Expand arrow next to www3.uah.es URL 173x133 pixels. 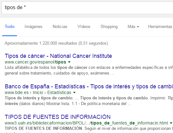point(171,123)
